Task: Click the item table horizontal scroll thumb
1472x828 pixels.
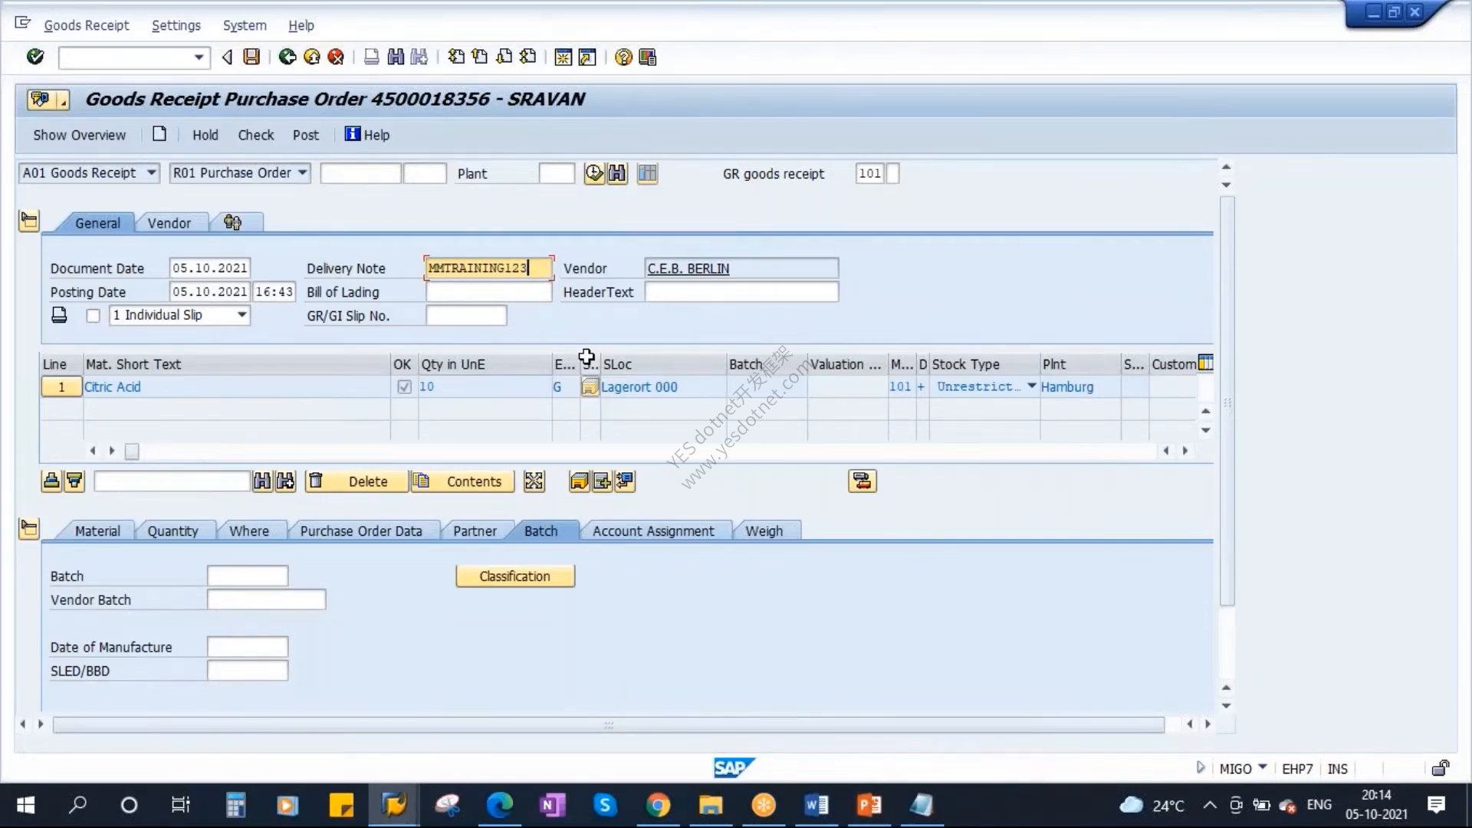Action: 132,452
